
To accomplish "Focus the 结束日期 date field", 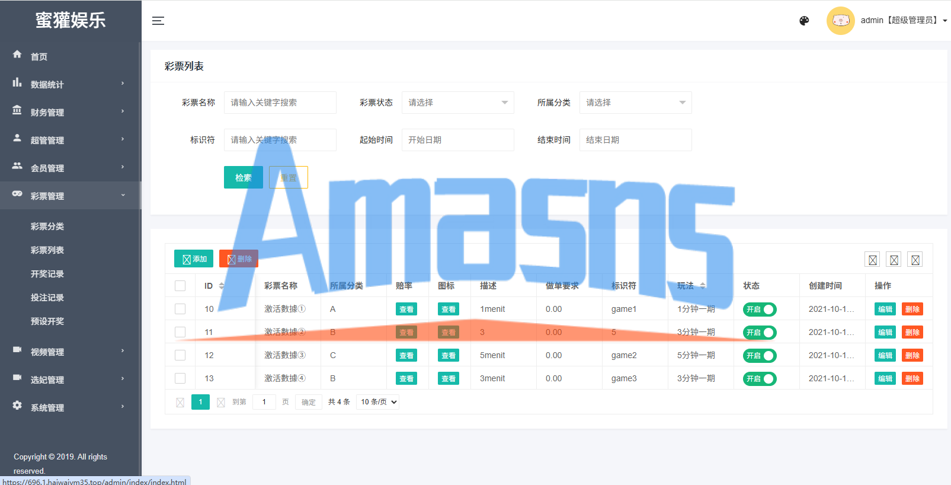I will (x=636, y=140).
